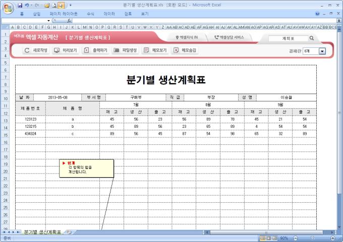Open the 엑셀지식 IN tab

point(187,37)
